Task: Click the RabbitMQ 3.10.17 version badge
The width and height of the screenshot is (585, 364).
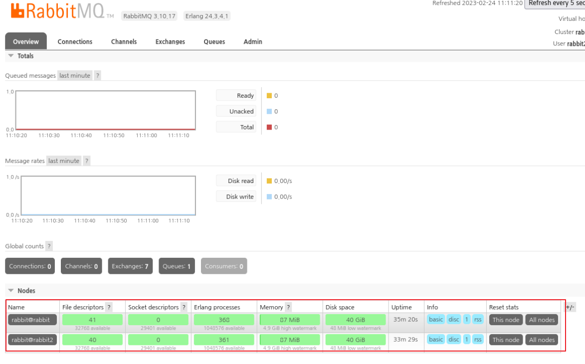Action: 149,16
